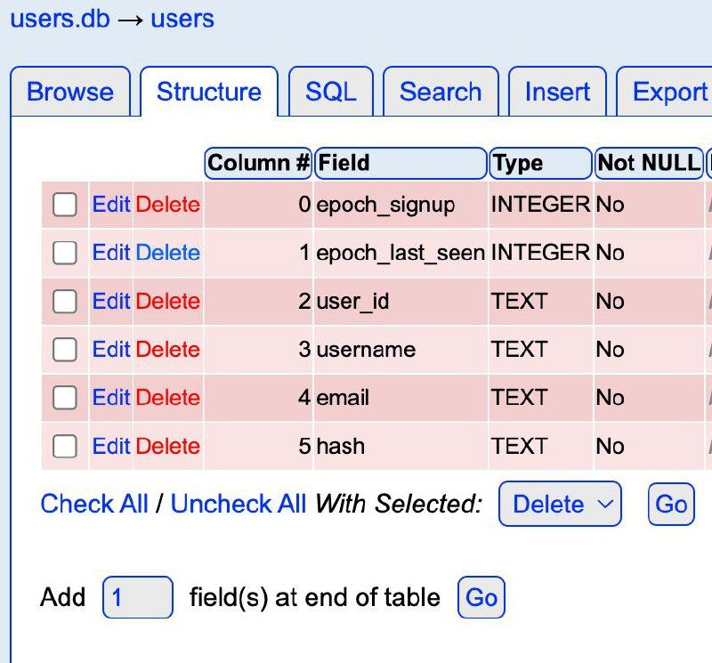
Task: Delete the hash column
Action: tap(168, 446)
